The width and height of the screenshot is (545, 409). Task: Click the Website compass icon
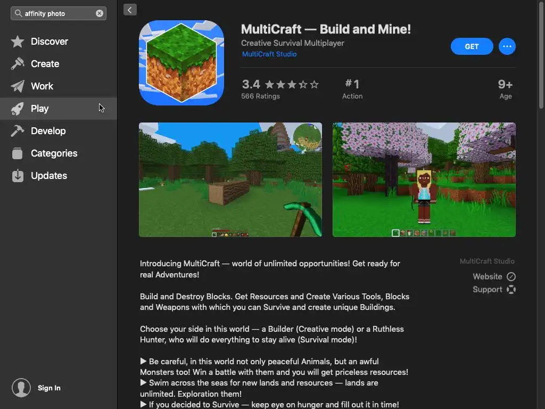point(511,276)
